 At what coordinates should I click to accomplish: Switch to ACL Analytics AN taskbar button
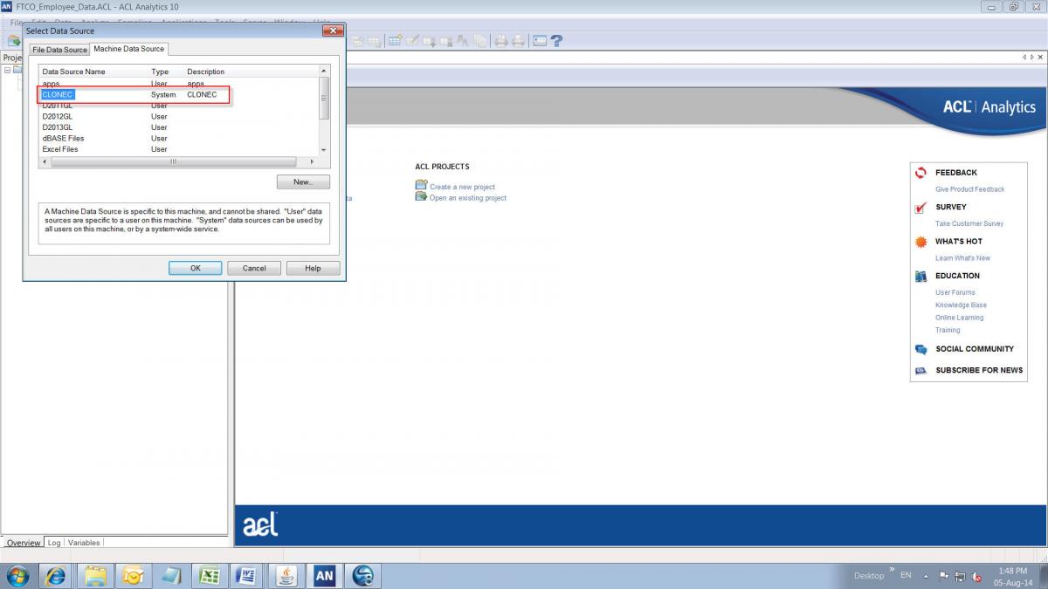tap(324, 576)
